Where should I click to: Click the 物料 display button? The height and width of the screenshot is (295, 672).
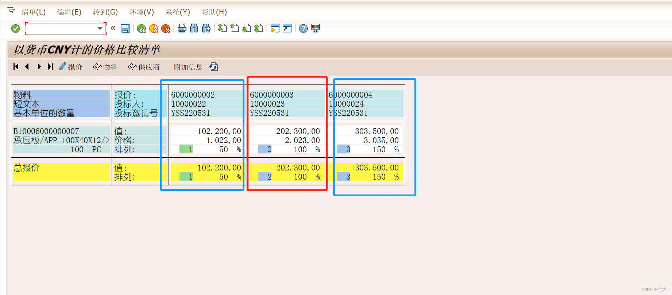coord(105,67)
